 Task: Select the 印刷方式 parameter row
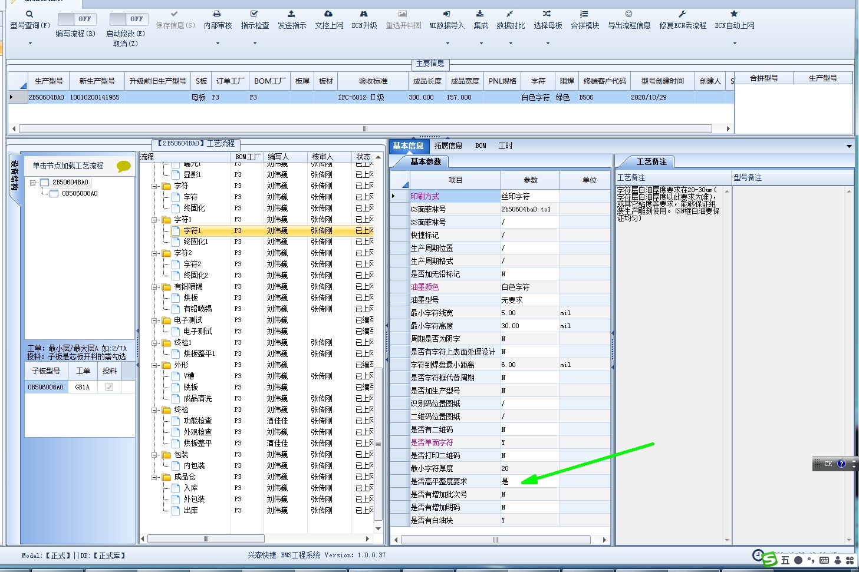[x=500, y=196]
